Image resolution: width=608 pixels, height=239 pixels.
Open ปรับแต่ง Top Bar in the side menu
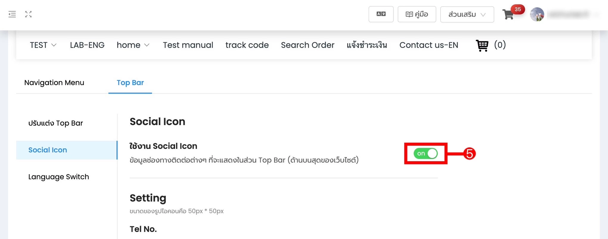point(56,123)
